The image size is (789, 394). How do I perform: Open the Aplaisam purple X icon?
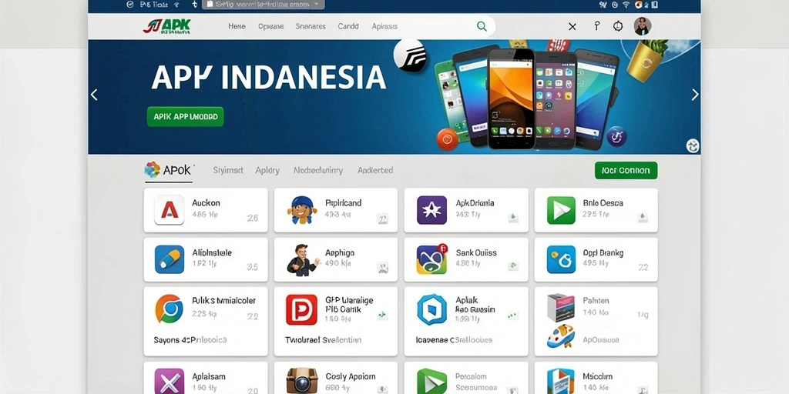point(169,382)
